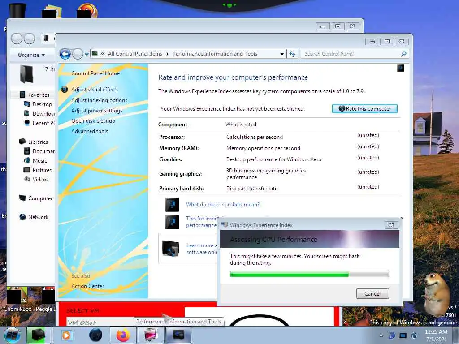
Task: Open Control Panel Home link
Action: [95, 73]
